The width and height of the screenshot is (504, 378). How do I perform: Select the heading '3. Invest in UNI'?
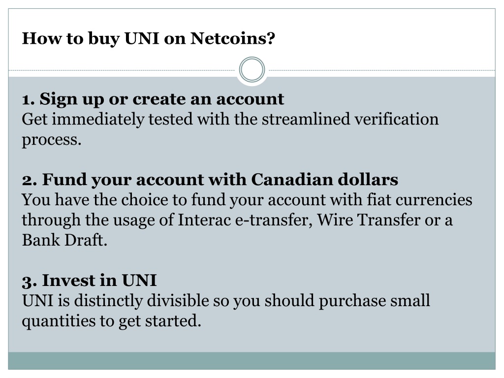(90, 280)
